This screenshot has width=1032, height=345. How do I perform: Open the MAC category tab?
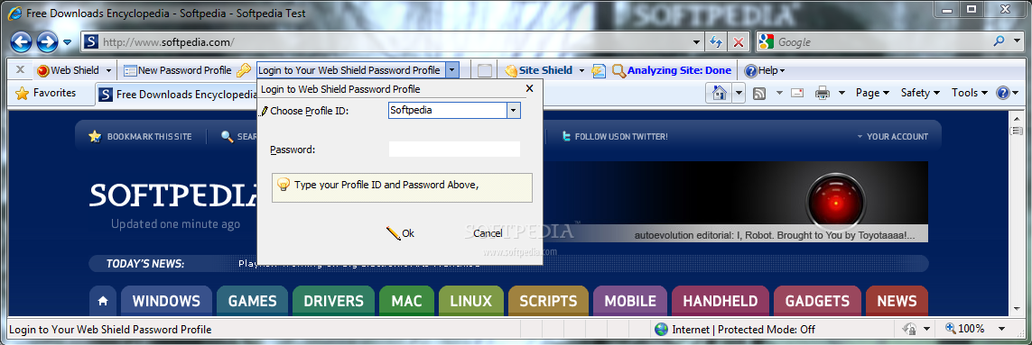[x=406, y=302]
